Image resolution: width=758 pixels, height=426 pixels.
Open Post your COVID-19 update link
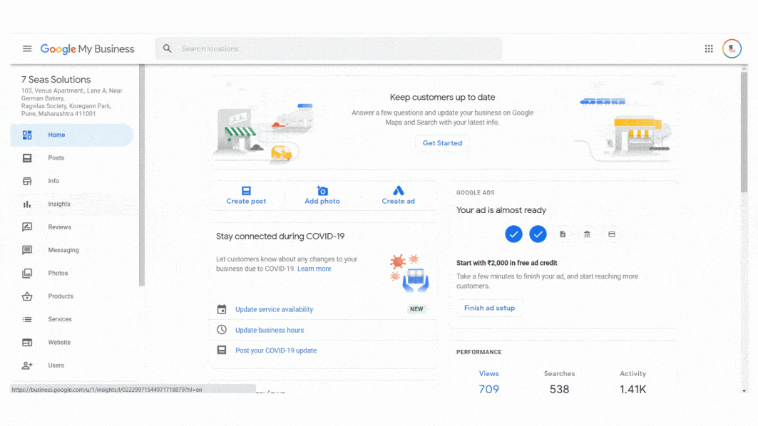pyautogui.click(x=276, y=350)
